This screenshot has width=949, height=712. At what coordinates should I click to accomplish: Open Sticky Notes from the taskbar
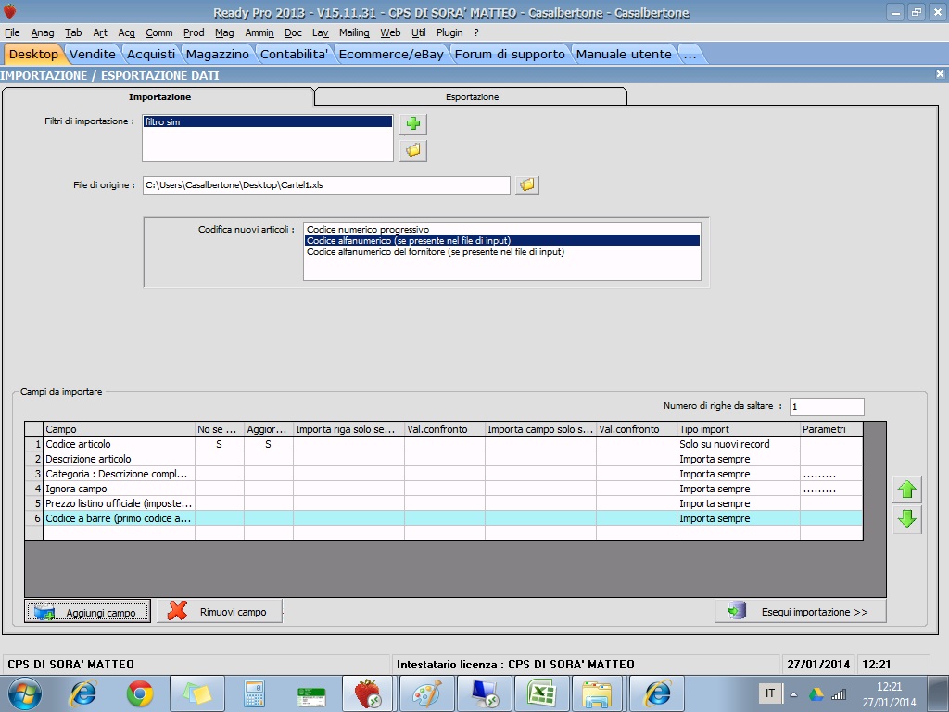[x=197, y=693]
